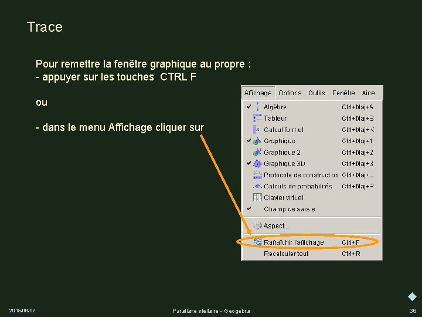
Task: Select Recalculer tout menu entry
Action: [x=312, y=254]
